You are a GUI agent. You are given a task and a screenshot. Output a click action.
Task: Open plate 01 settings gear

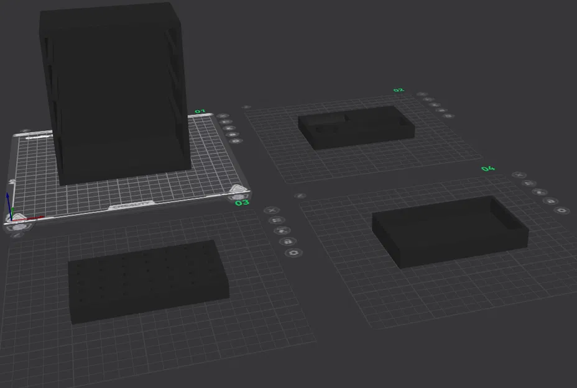click(236, 141)
